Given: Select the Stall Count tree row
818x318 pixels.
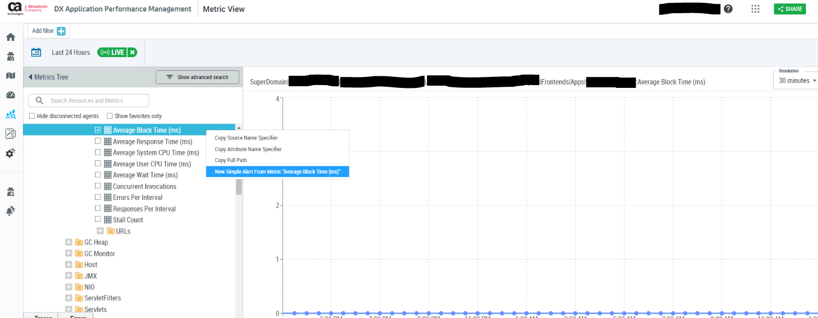Looking at the screenshot, I should [x=129, y=220].
